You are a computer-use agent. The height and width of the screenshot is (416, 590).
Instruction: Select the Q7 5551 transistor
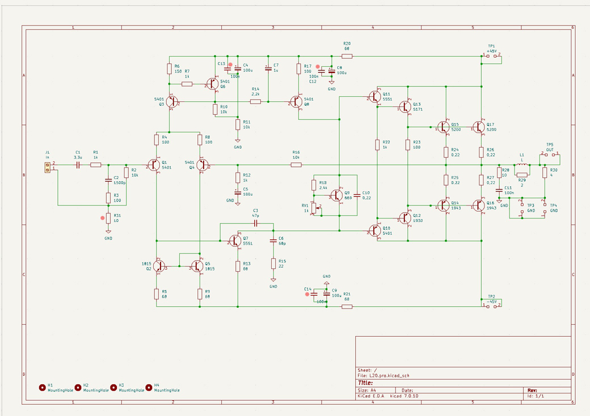[x=235, y=241]
